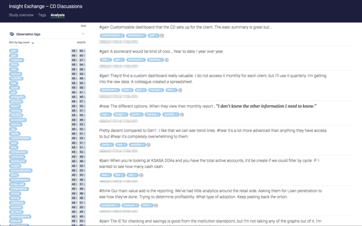Screen dimensions: 362x226
Task: Open the Tags tab
Action: click(42, 15)
